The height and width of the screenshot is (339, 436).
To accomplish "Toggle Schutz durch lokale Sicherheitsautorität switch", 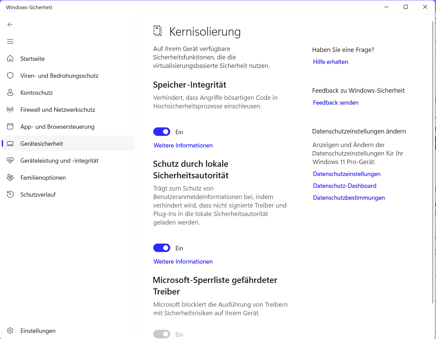I will (x=162, y=248).
